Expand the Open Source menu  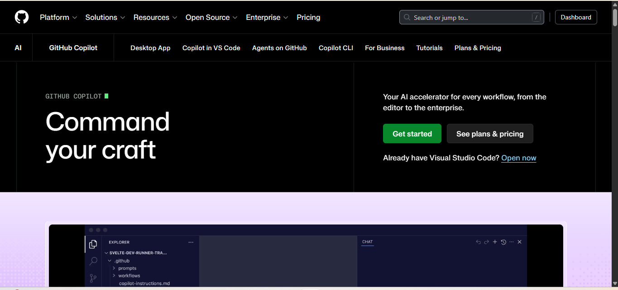coord(211,17)
